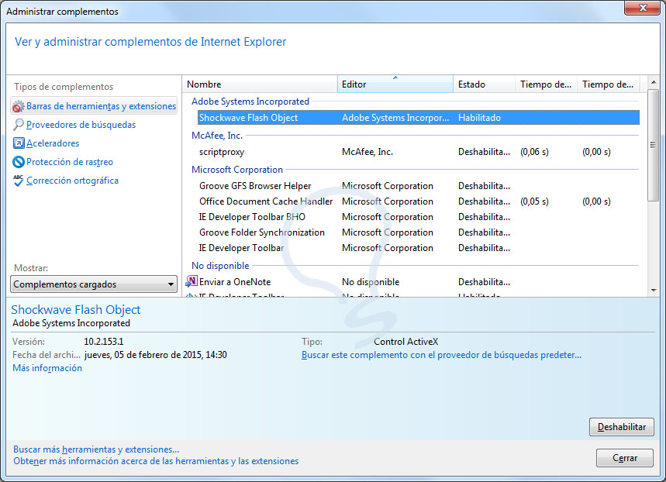
Task: Click the (0,05 s) load time value
Action: point(534,201)
